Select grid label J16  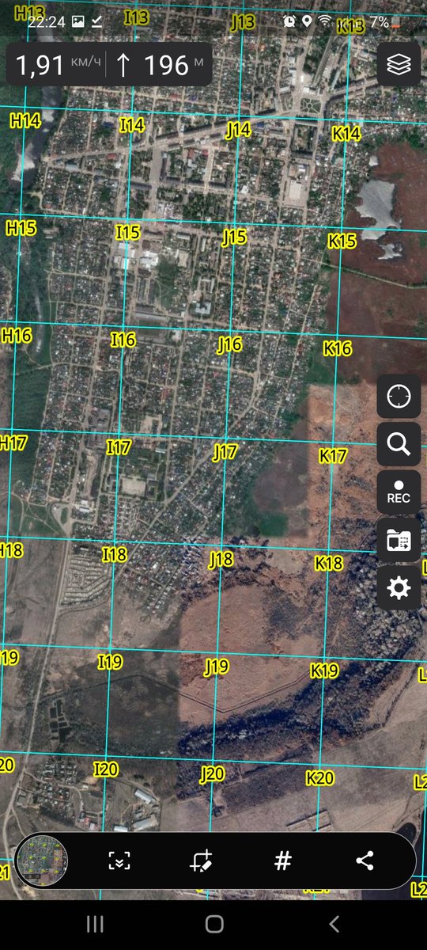click(x=229, y=344)
